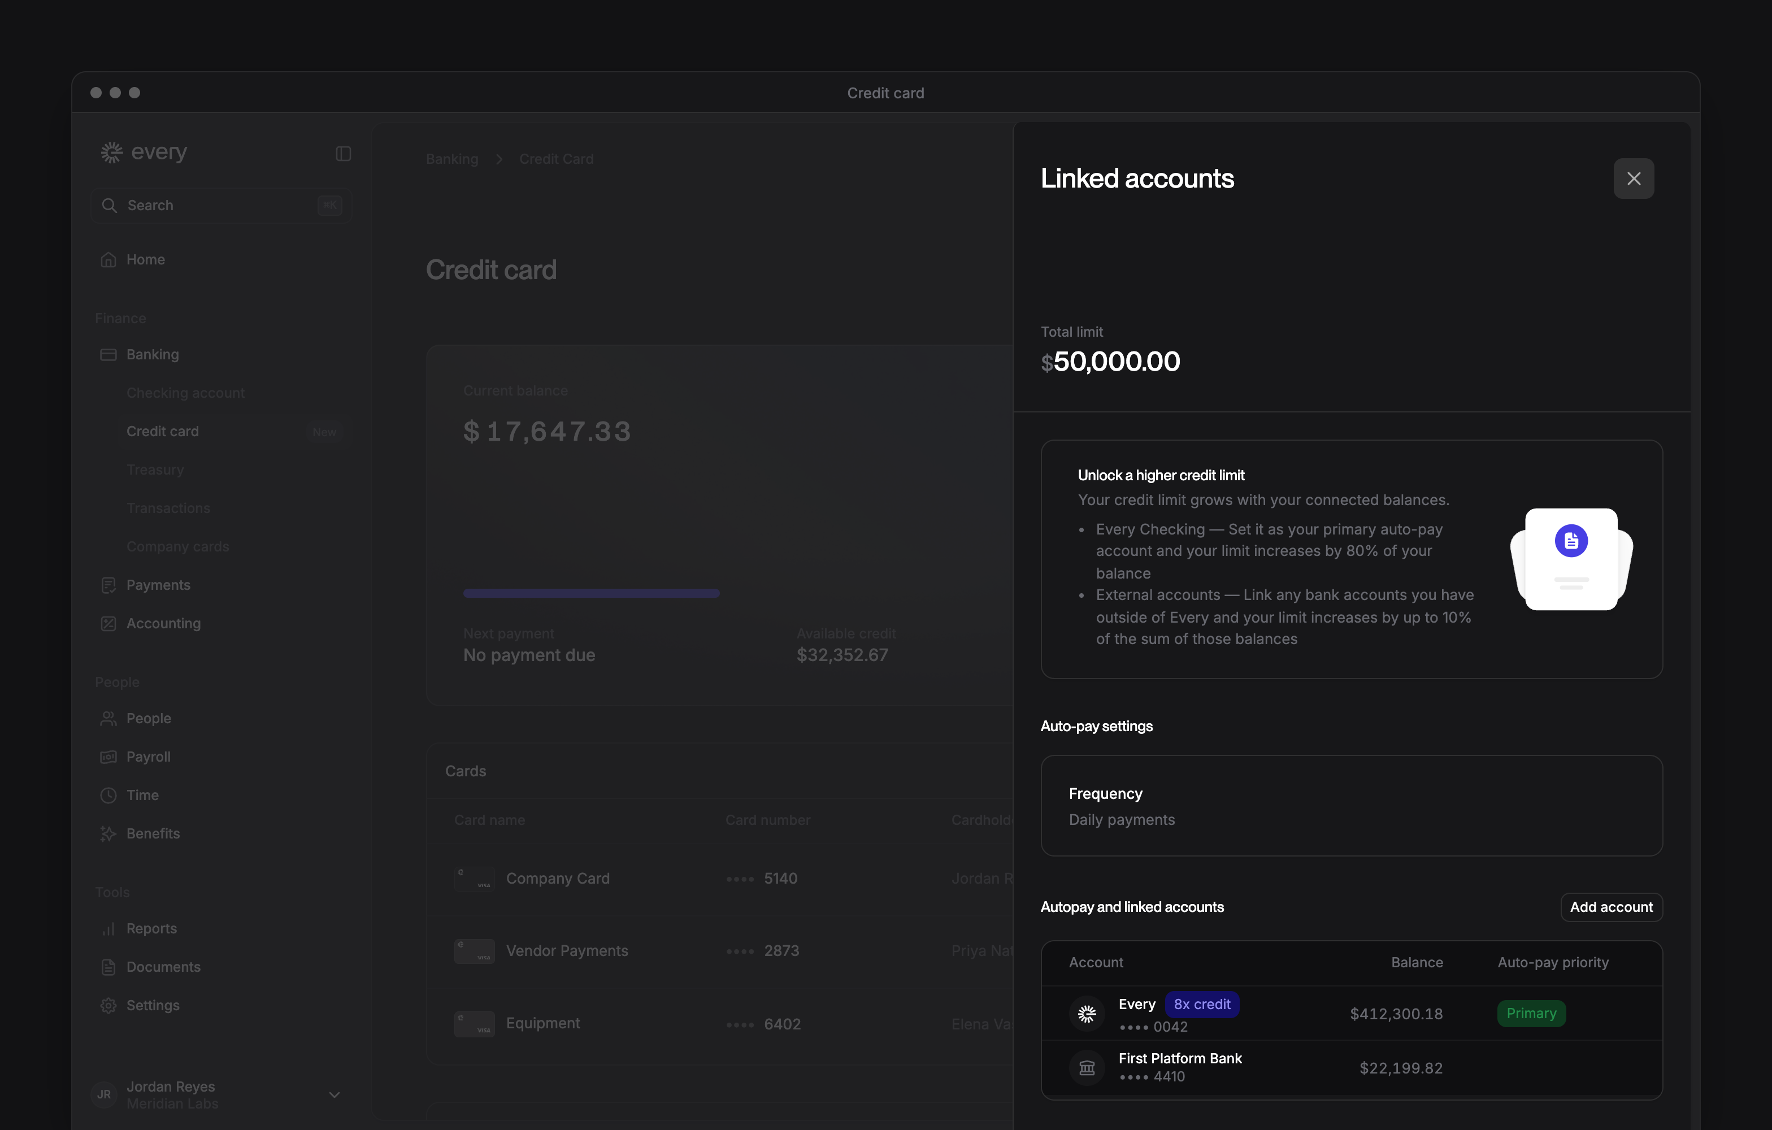Select the Vendor Payments card row
The image size is (1772, 1130).
(721, 950)
